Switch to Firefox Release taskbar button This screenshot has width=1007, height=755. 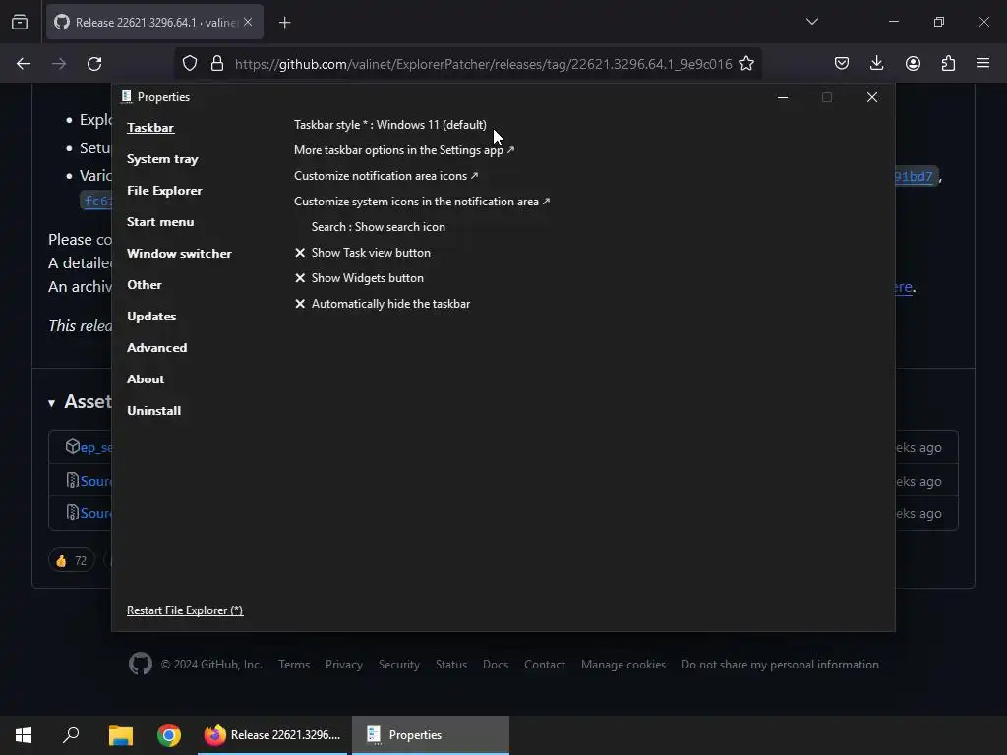pos(272,735)
